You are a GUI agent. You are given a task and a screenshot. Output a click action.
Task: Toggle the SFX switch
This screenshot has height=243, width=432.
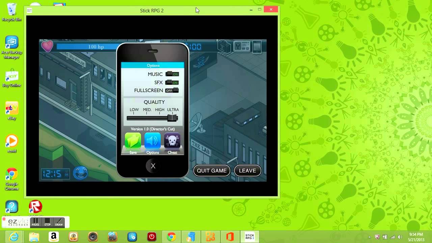point(172,82)
